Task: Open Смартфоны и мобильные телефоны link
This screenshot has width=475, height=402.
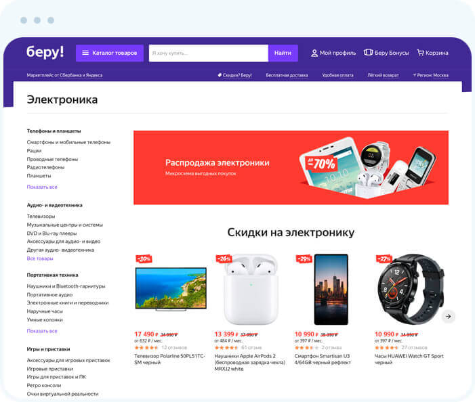Action: point(68,142)
